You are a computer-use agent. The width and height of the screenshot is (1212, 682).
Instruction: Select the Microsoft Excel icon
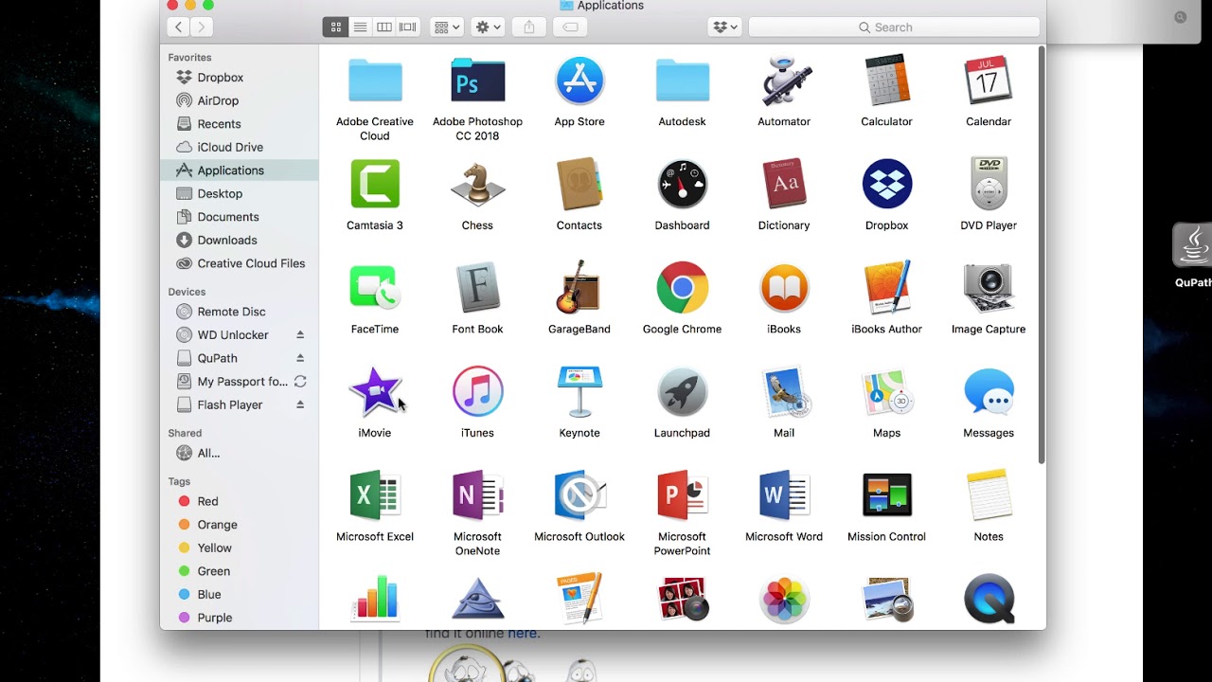click(x=375, y=495)
